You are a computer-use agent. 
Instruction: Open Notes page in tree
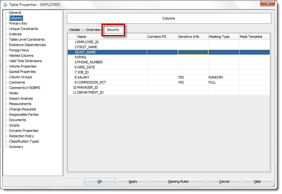(x=14, y=93)
